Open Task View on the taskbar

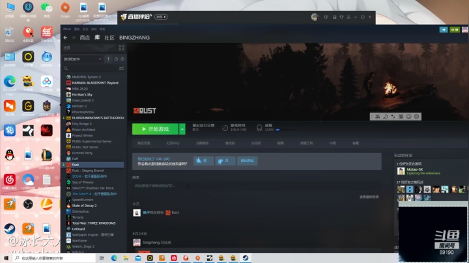102,258
